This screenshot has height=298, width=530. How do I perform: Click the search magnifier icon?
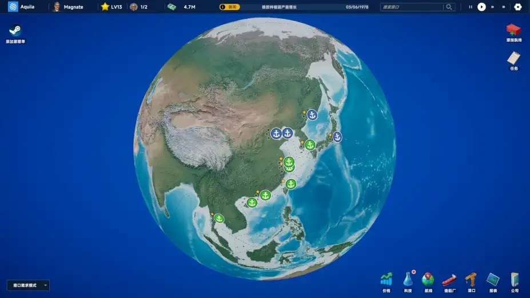point(449,7)
